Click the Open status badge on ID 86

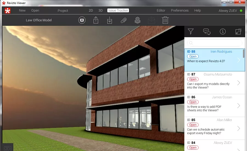point(193,102)
